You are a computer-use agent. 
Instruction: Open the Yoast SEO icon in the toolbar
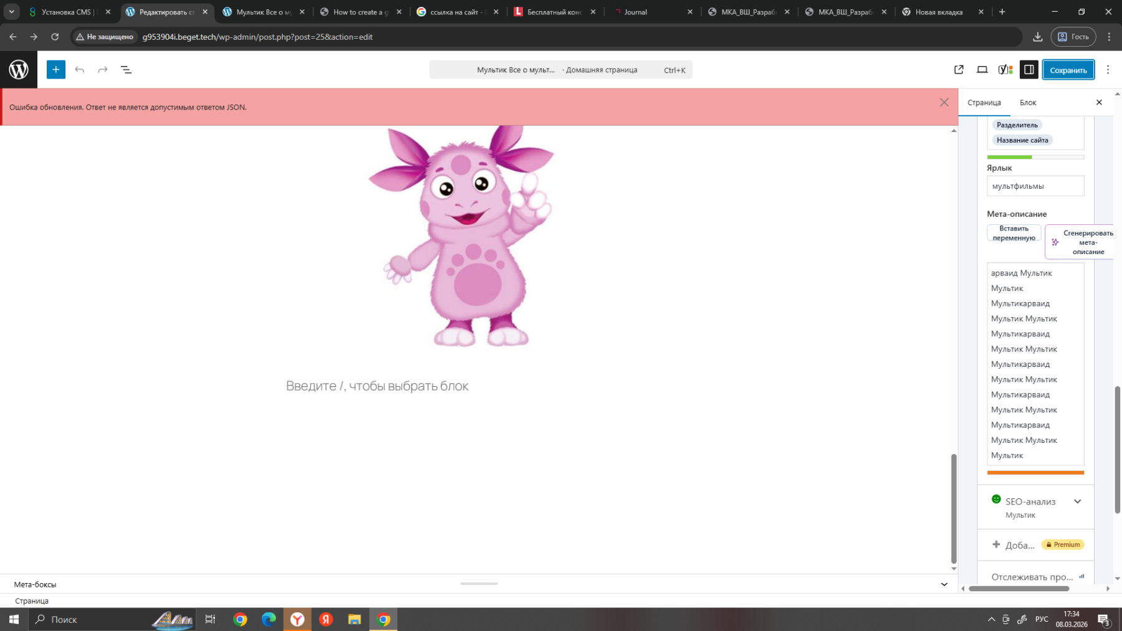tap(1005, 70)
